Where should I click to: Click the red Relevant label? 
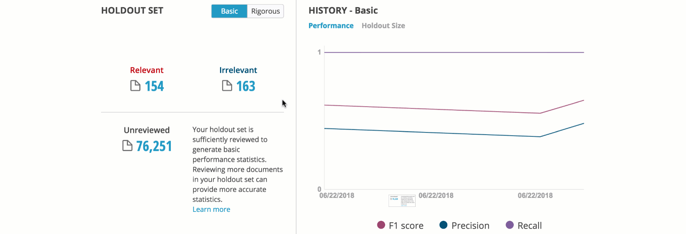146,70
